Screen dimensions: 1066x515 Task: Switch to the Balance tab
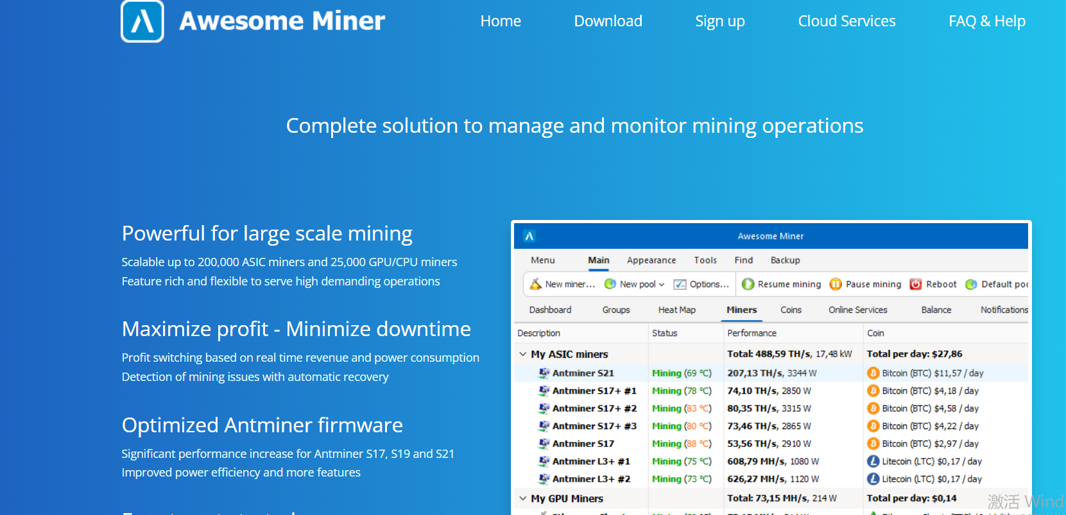(x=936, y=310)
